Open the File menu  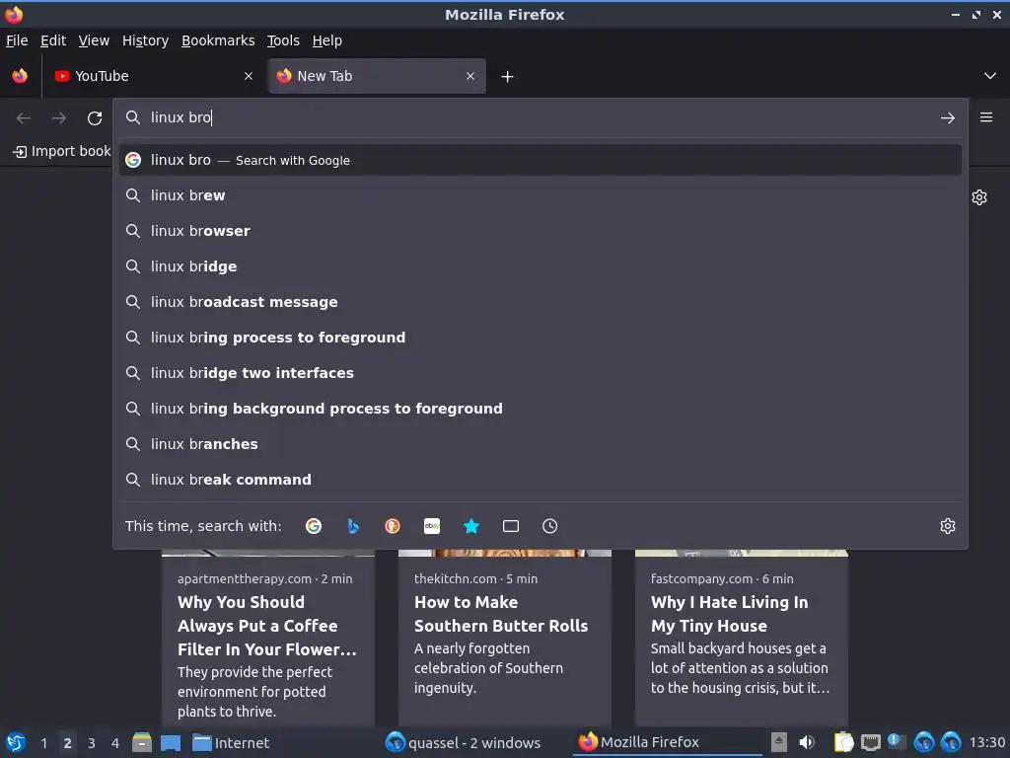pos(17,40)
